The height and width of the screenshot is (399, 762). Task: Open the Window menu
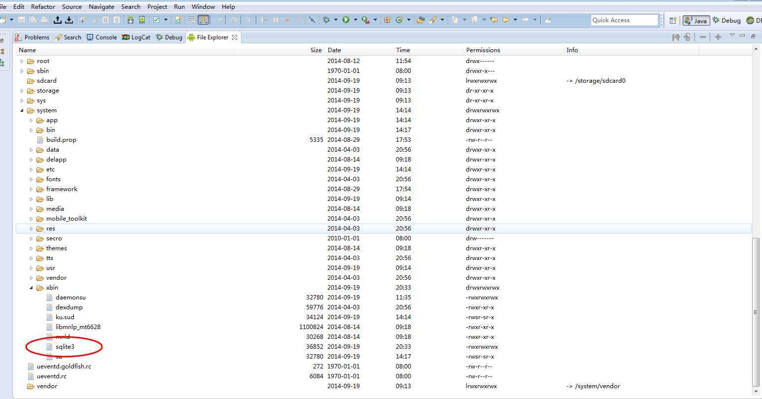203,6
